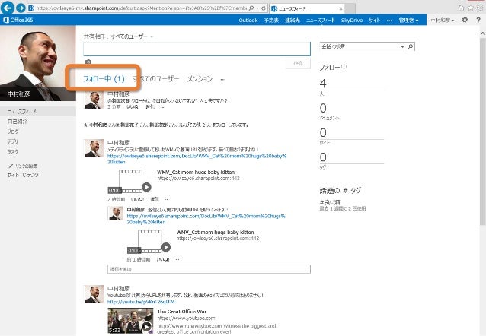Select ニュースフィード in the left sidebar
The height and width of the screenshot is (336, 486).
[x=21, y=112]
